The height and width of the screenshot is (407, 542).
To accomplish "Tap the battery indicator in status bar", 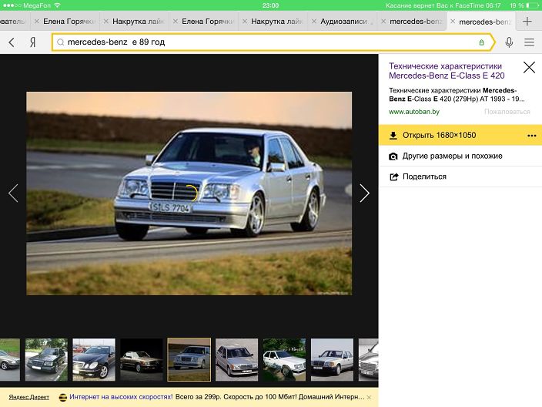I will pos(532,5).
